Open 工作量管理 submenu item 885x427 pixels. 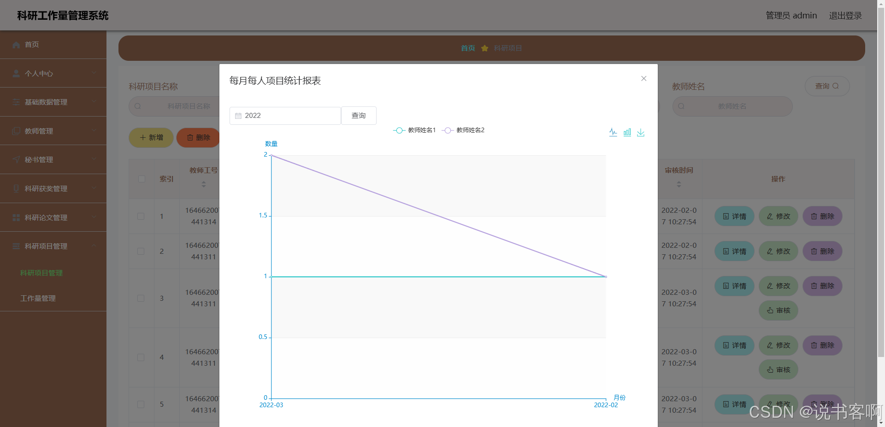click(38, 298)
